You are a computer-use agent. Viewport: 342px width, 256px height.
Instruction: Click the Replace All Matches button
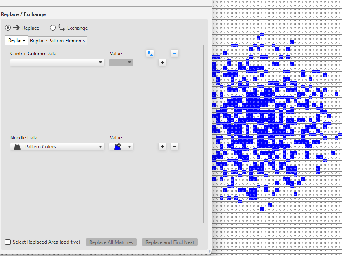coord(111,242)
